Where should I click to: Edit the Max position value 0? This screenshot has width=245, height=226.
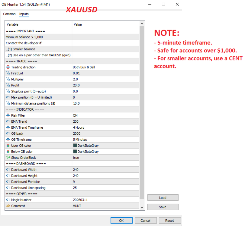tap(106, 97)
